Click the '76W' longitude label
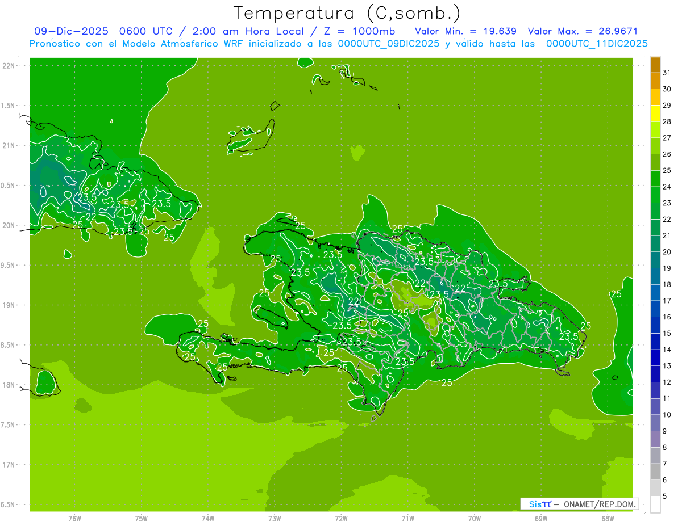This screenshot has height=526, width=682. click(x=74, y=518)
